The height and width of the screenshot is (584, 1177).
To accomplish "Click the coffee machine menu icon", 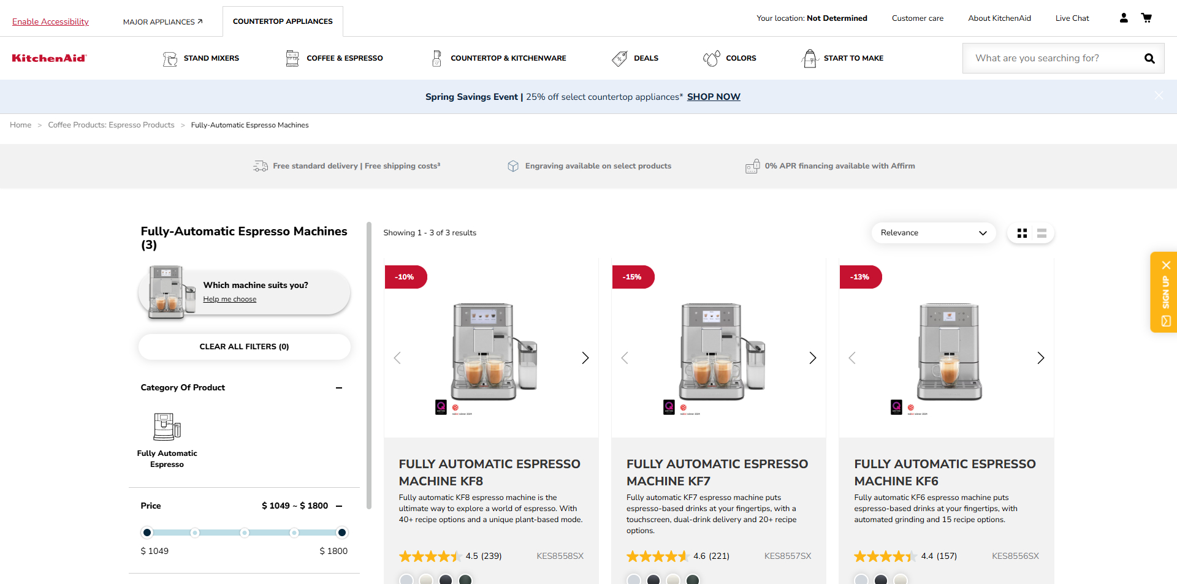I will click(292, 58).
